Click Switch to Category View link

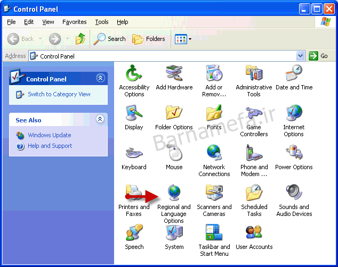[59, 94]
